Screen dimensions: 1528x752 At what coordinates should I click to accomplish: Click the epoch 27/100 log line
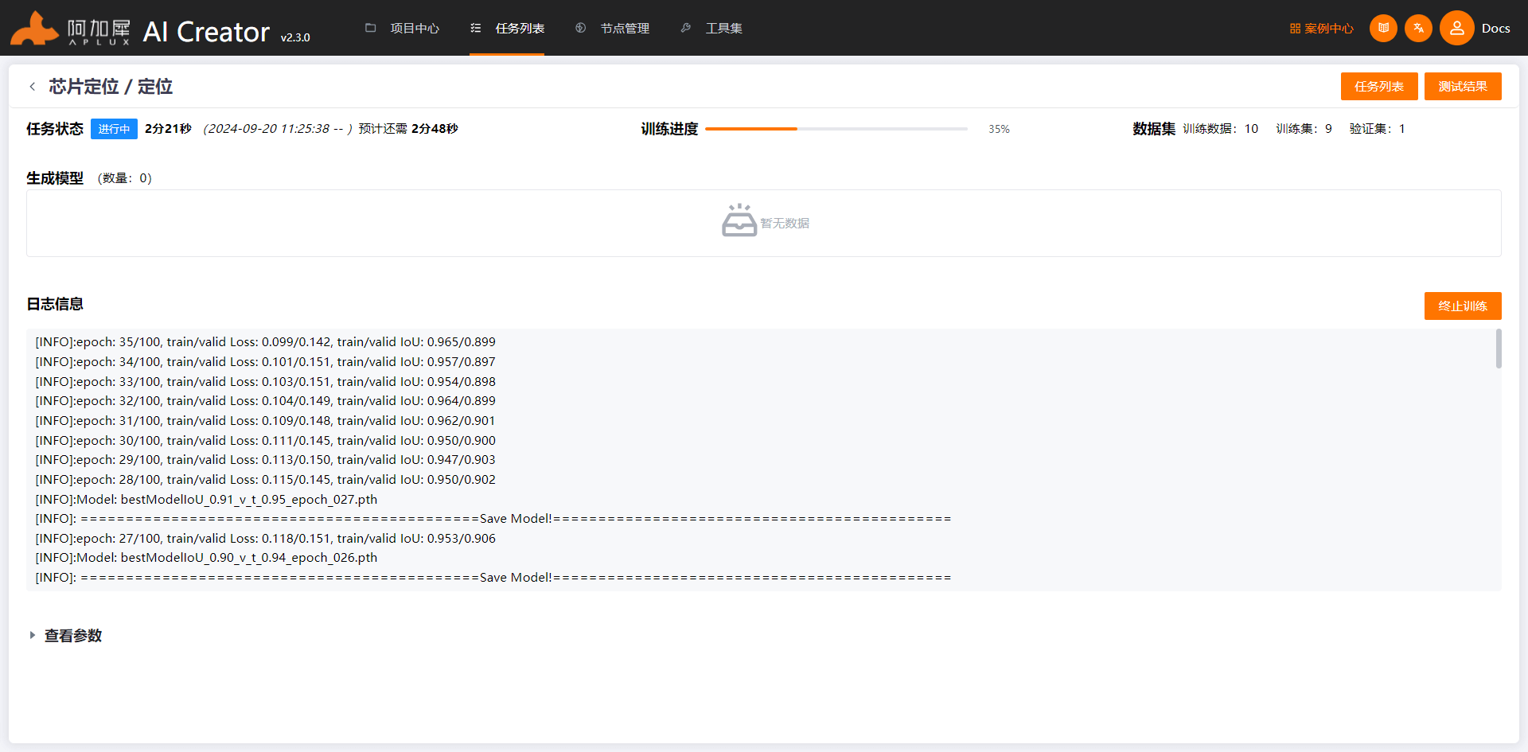[265, 539]
